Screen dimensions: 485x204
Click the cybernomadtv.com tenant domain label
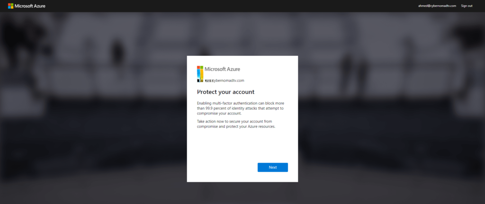click(231, 80)
